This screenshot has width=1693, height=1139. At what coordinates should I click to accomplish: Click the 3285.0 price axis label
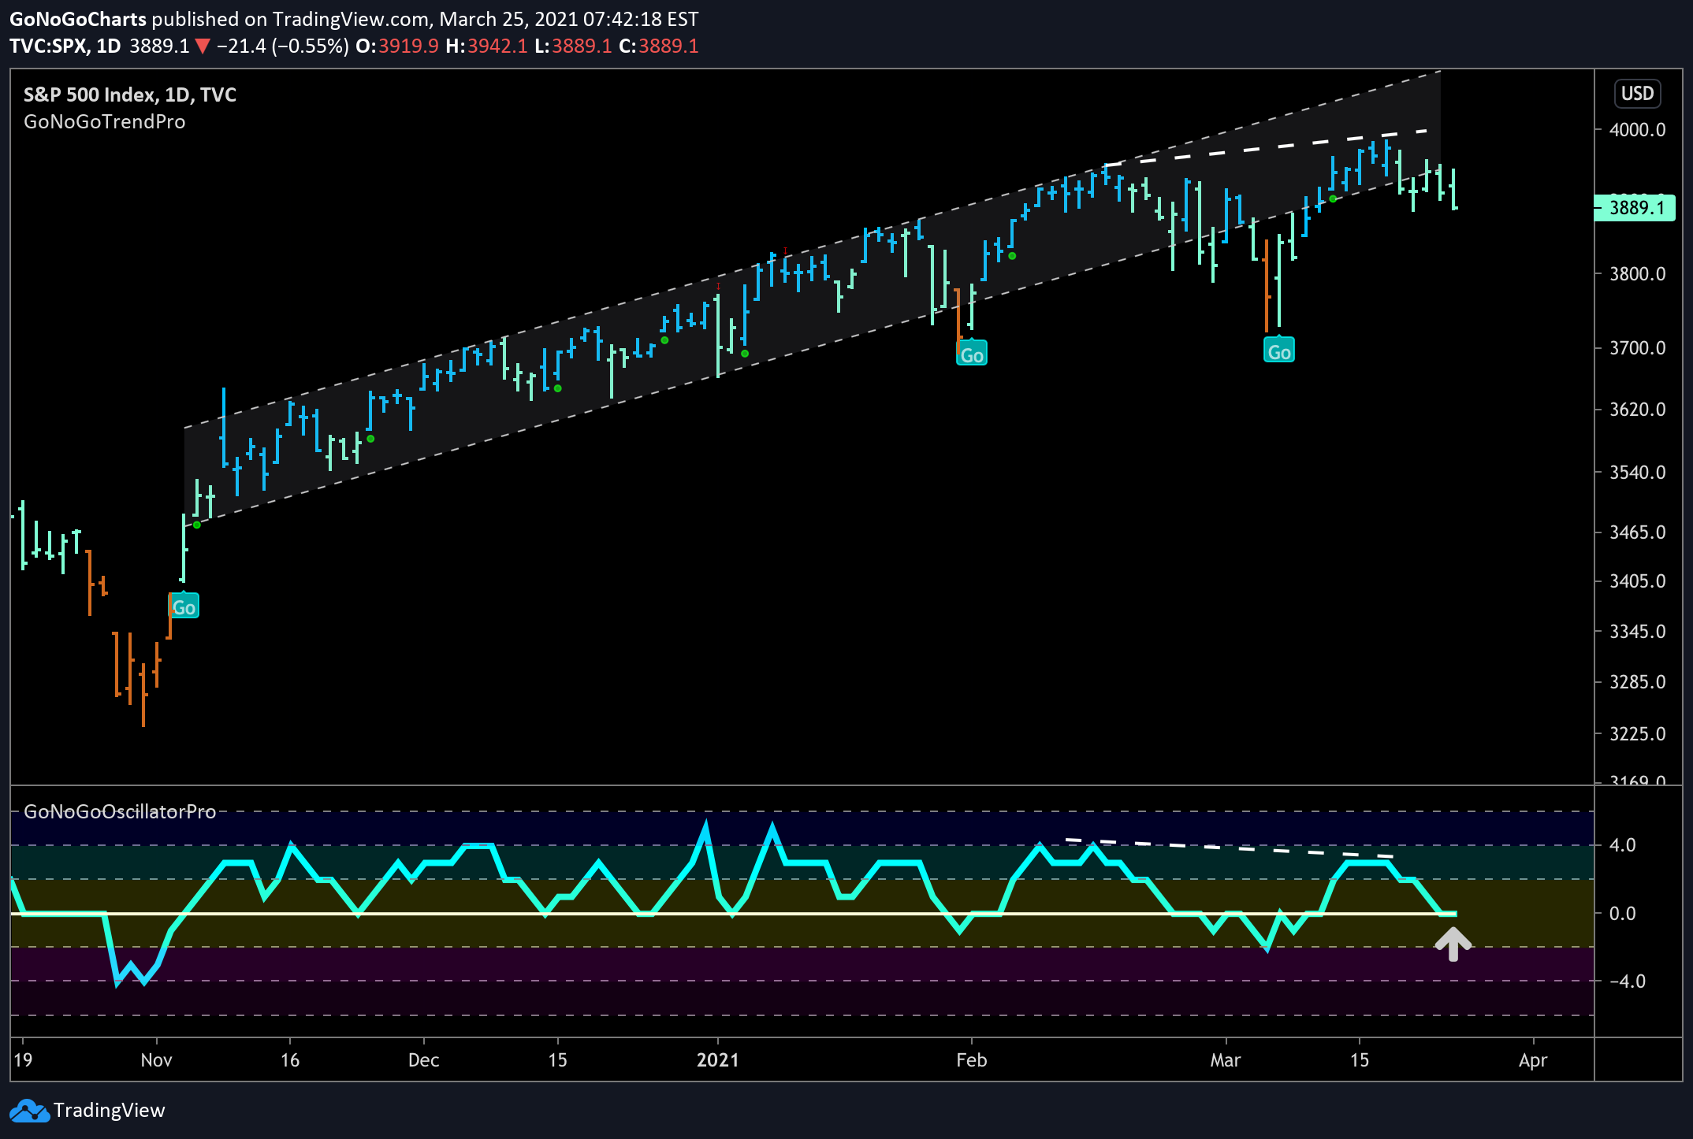(1638, 682)
